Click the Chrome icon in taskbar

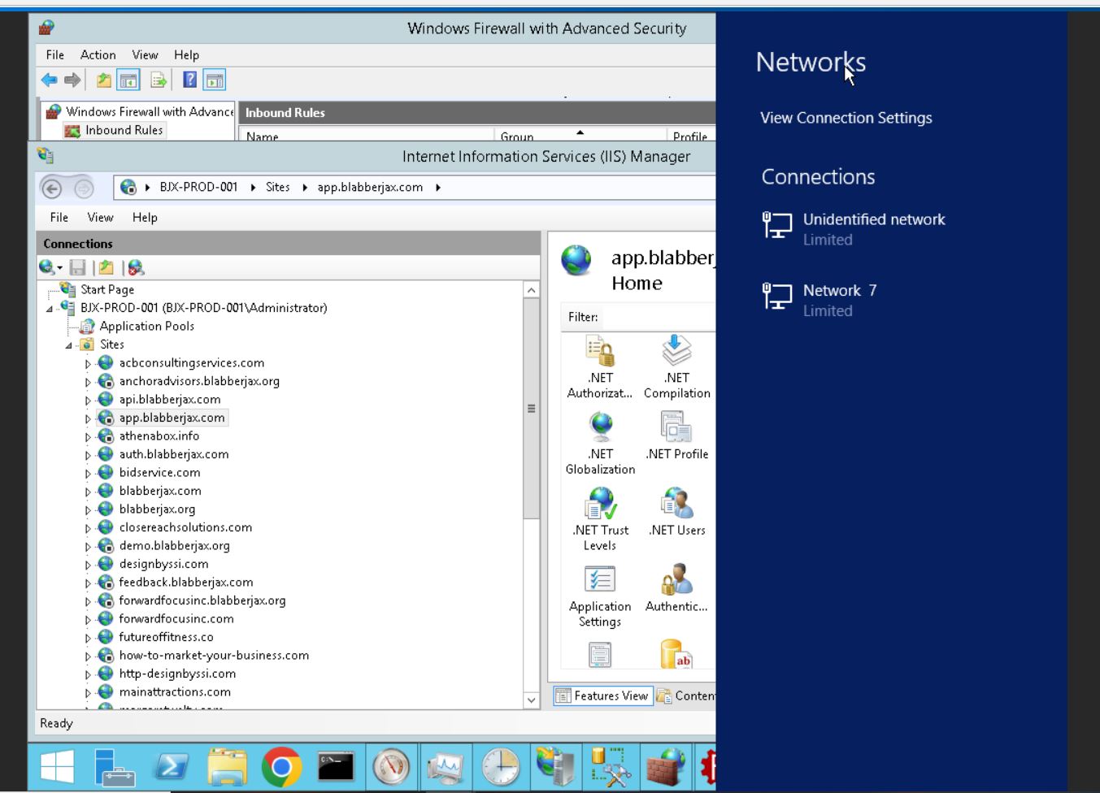tap(281, 766)
